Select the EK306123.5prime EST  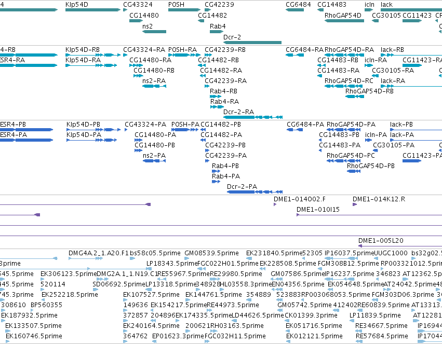42,279
